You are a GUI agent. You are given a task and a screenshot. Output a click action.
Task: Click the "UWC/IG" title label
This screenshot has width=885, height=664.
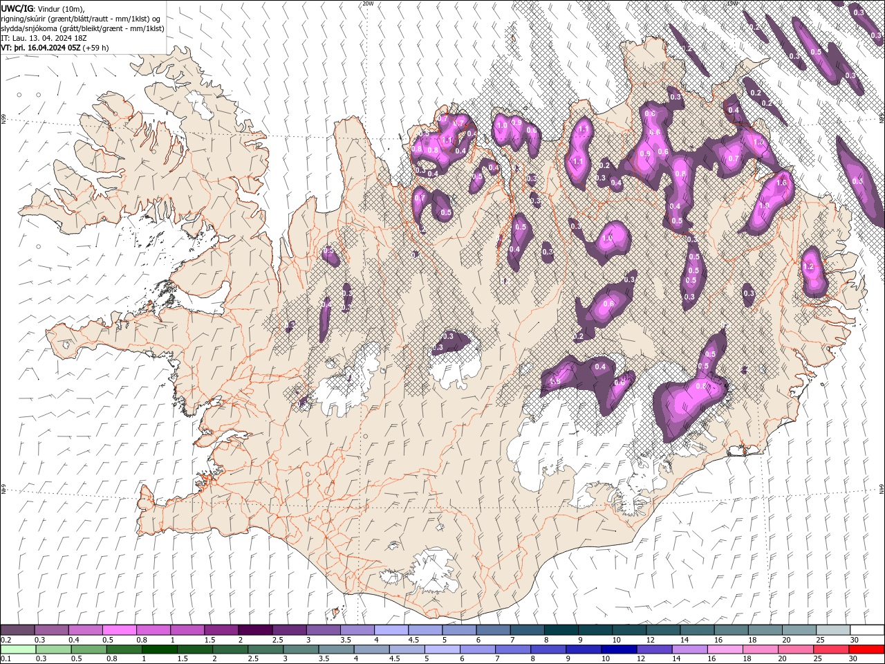(x=16, y=8)
